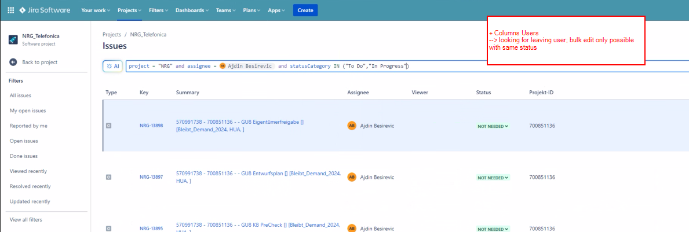Click the Back to project arrow icon

pyautogui.click(x=13, y=62)
